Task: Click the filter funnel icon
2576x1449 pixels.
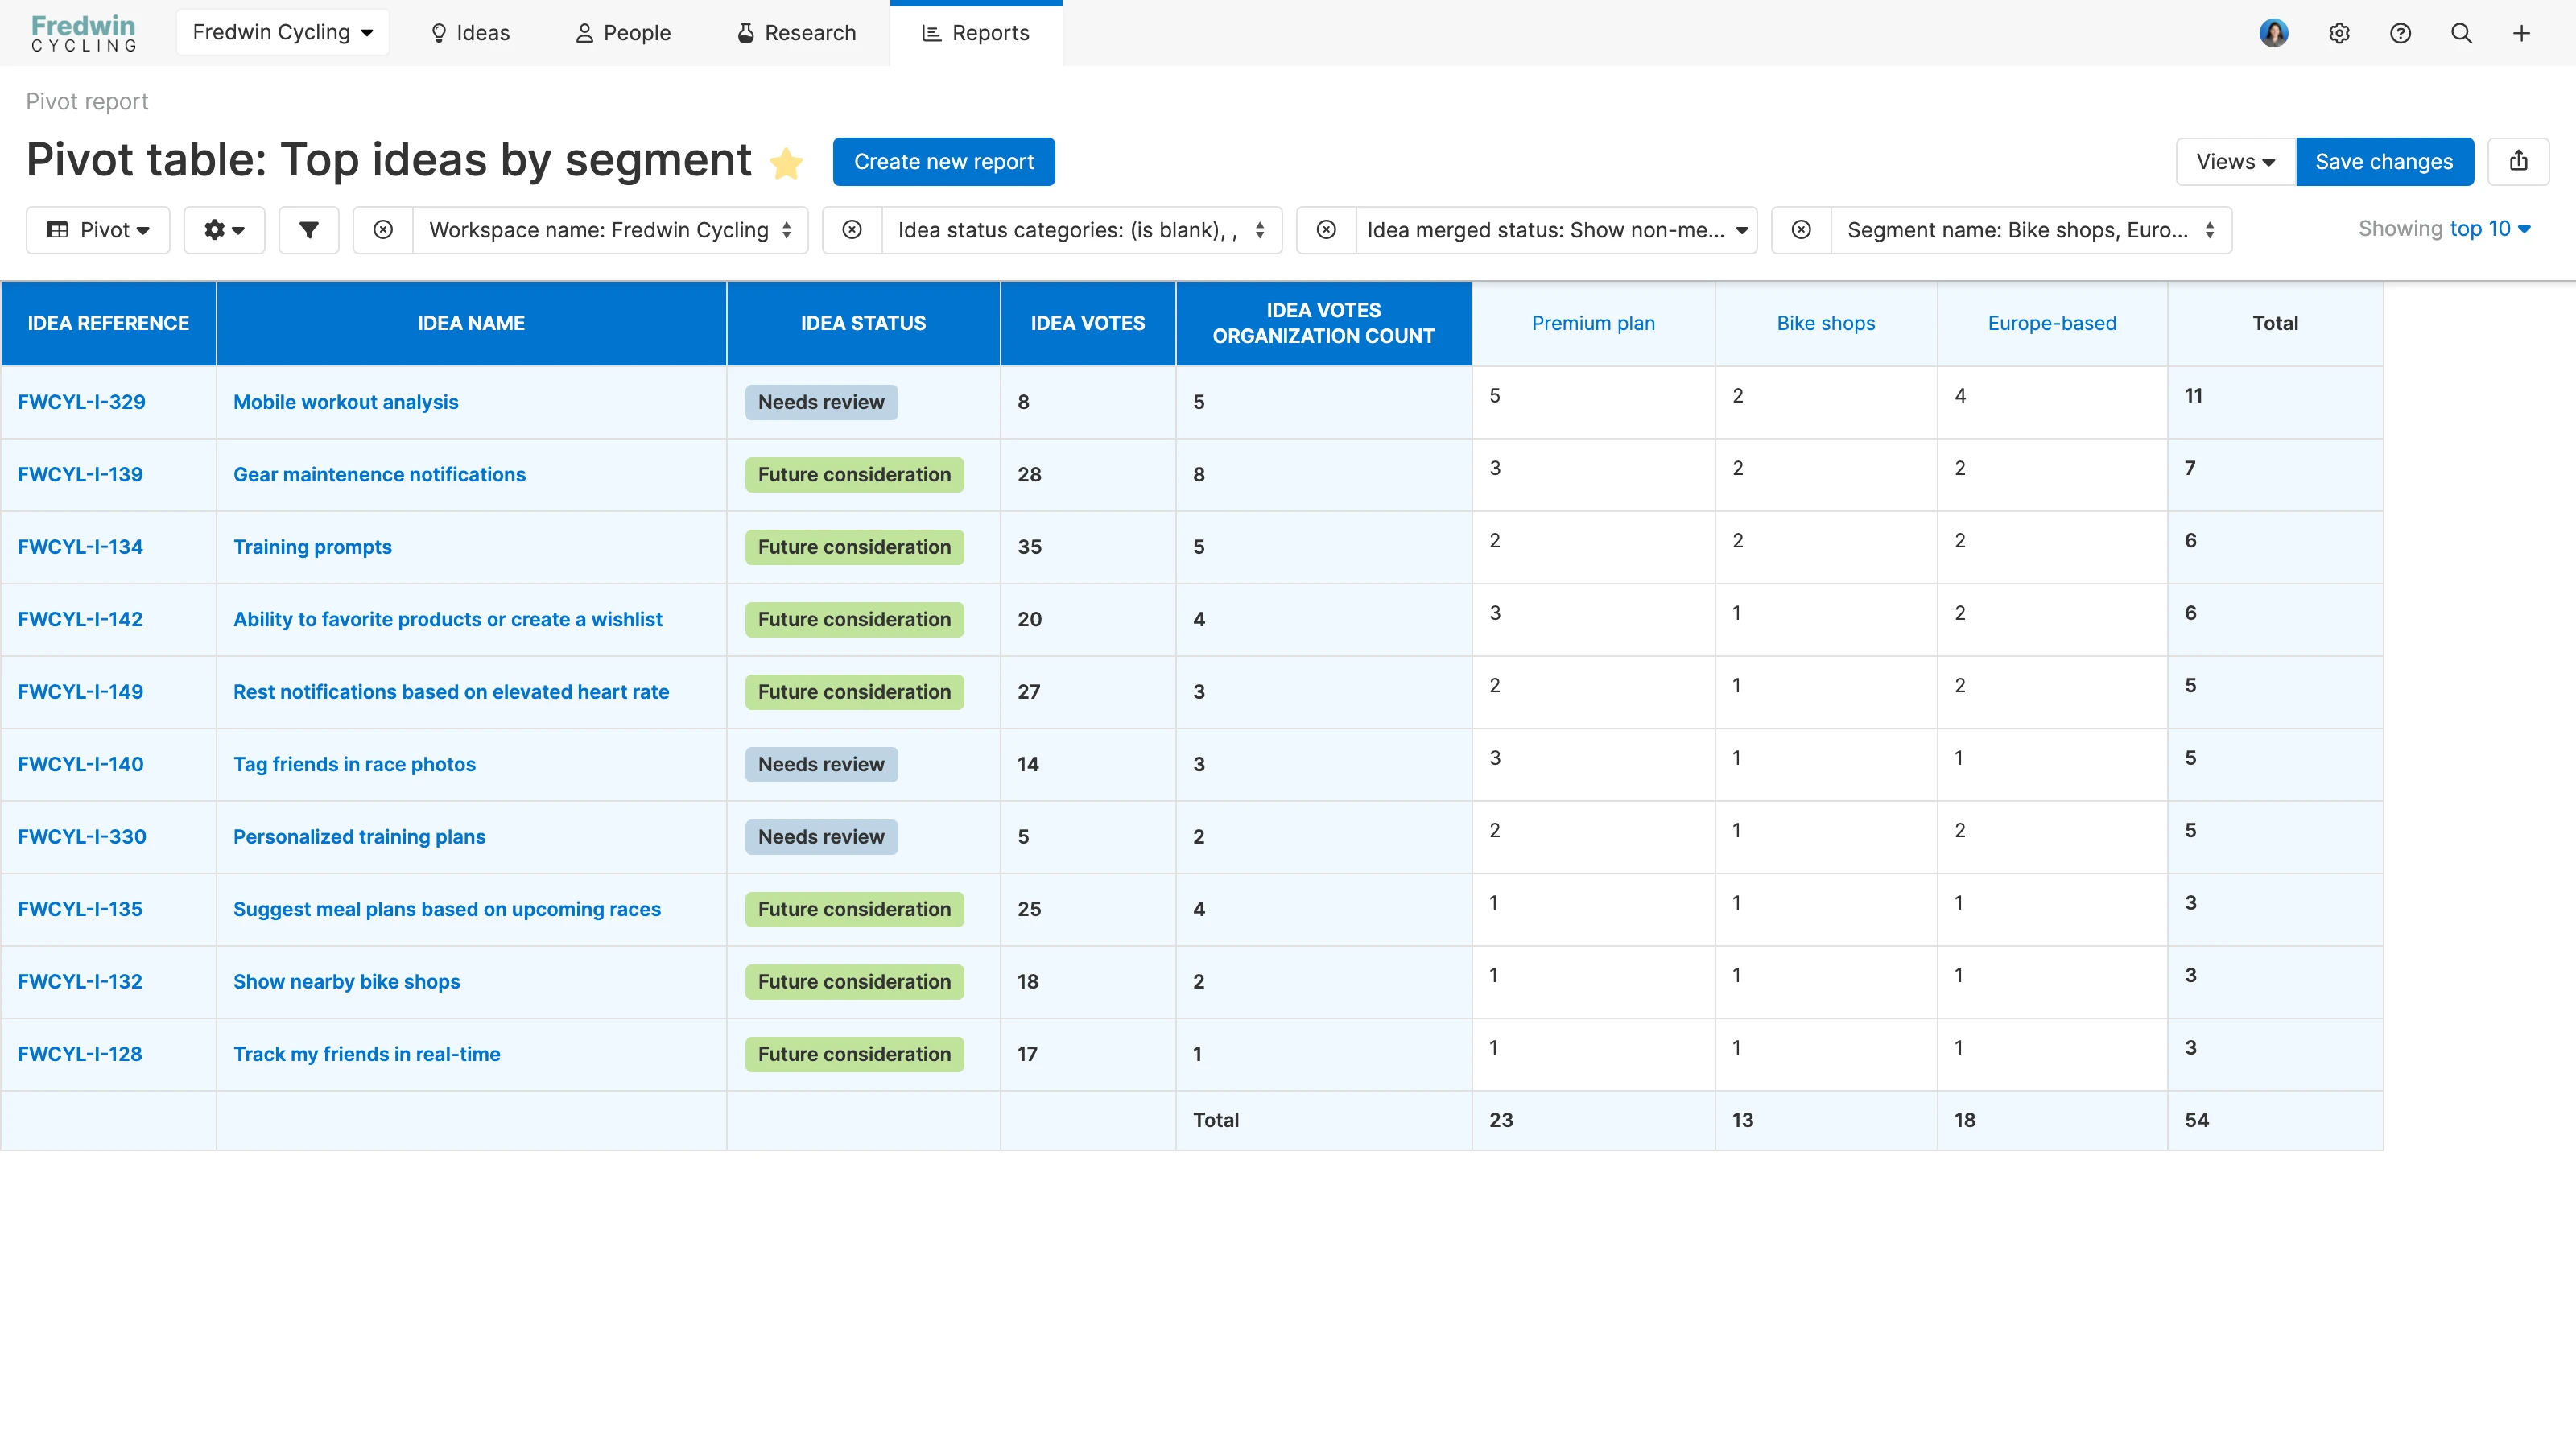Action: [308, 230]
